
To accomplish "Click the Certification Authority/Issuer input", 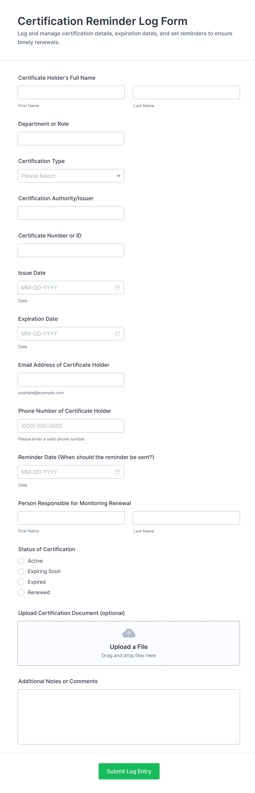I will (70, 213).
